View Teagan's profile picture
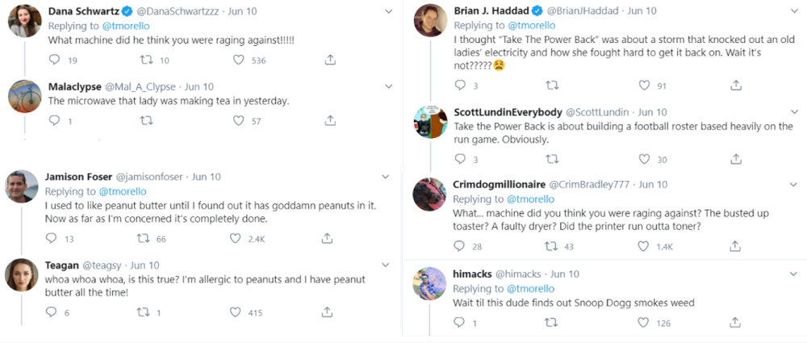The image size is (807, 343). (23, 275)
